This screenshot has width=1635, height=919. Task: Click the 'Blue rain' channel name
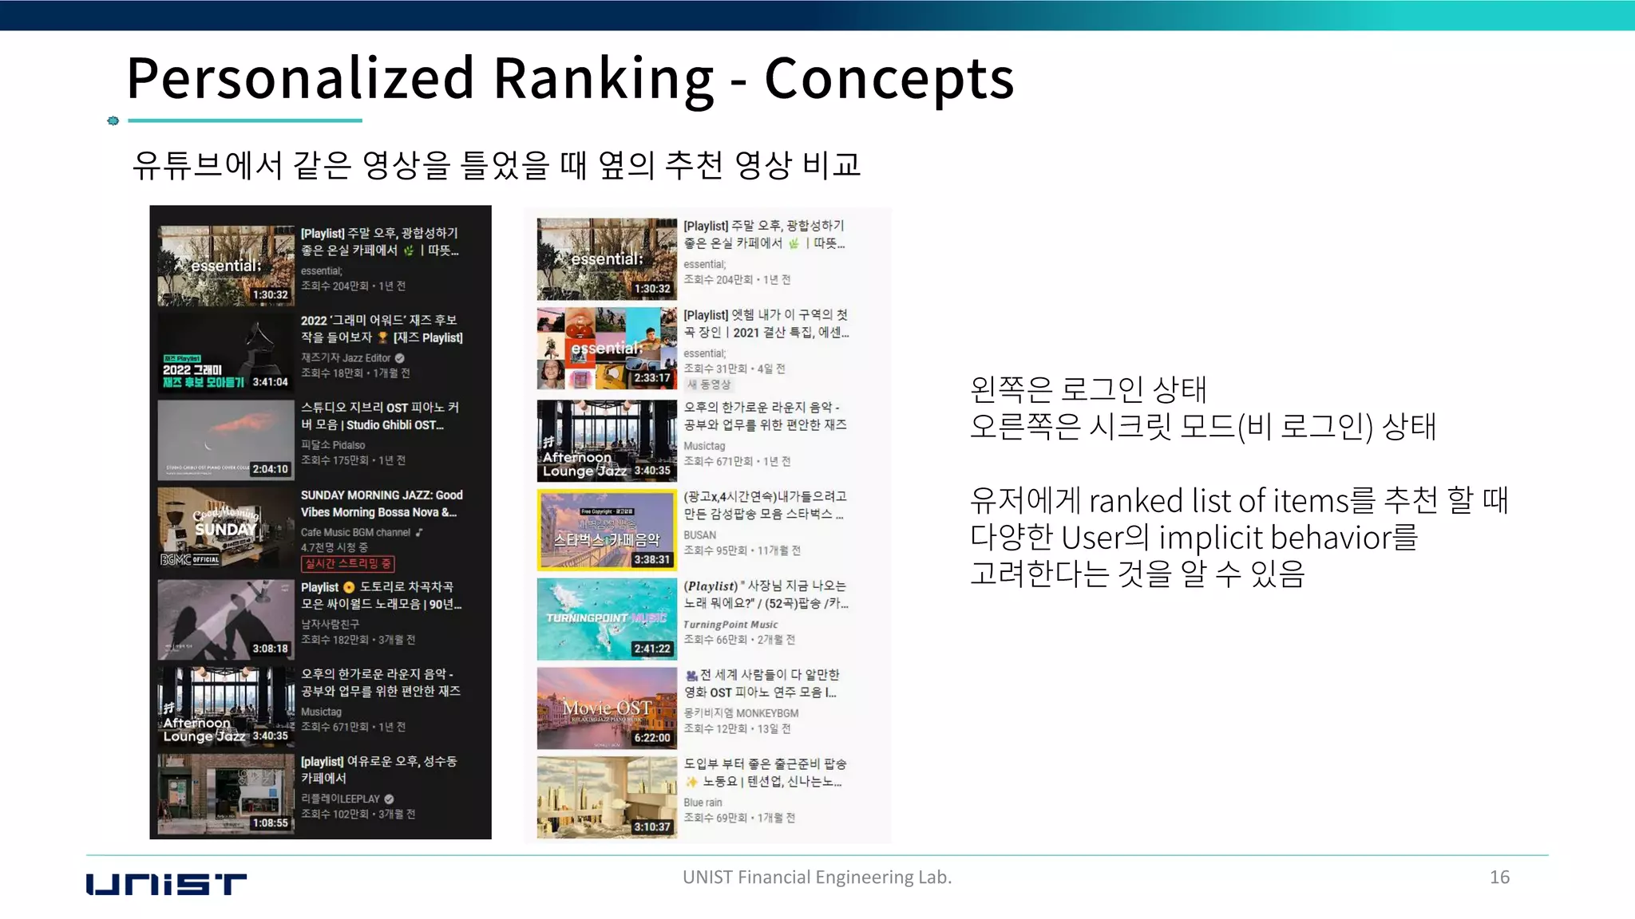click(x=703, y=803)
